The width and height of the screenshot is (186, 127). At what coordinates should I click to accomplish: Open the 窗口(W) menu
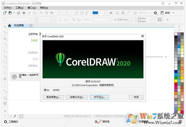[x=32, y=8]
